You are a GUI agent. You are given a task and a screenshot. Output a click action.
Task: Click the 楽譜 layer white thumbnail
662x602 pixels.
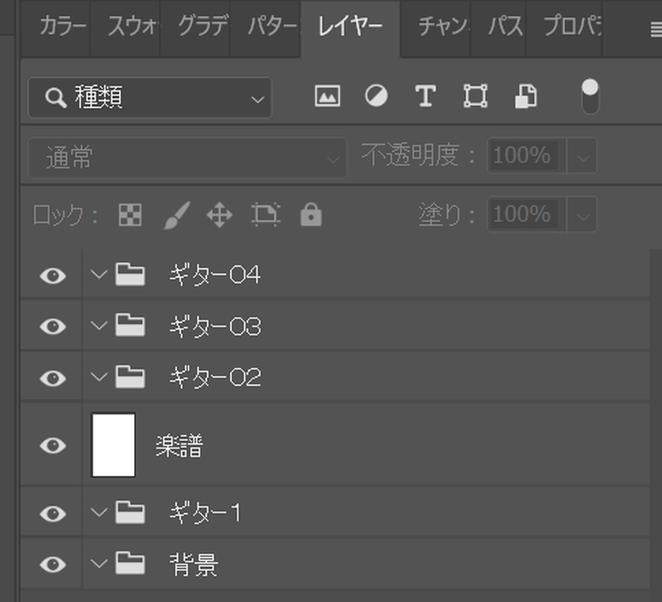pyautogui.click(x=113, y=445)
